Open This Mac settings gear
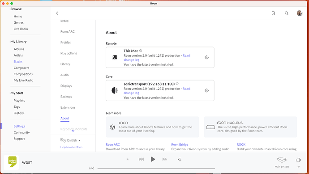 pos(206,57)
